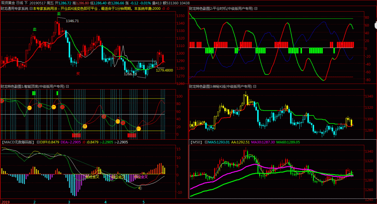
Task: Collapse the 副图2:平仓时机 indicator box icon
Action: (256, 9)
